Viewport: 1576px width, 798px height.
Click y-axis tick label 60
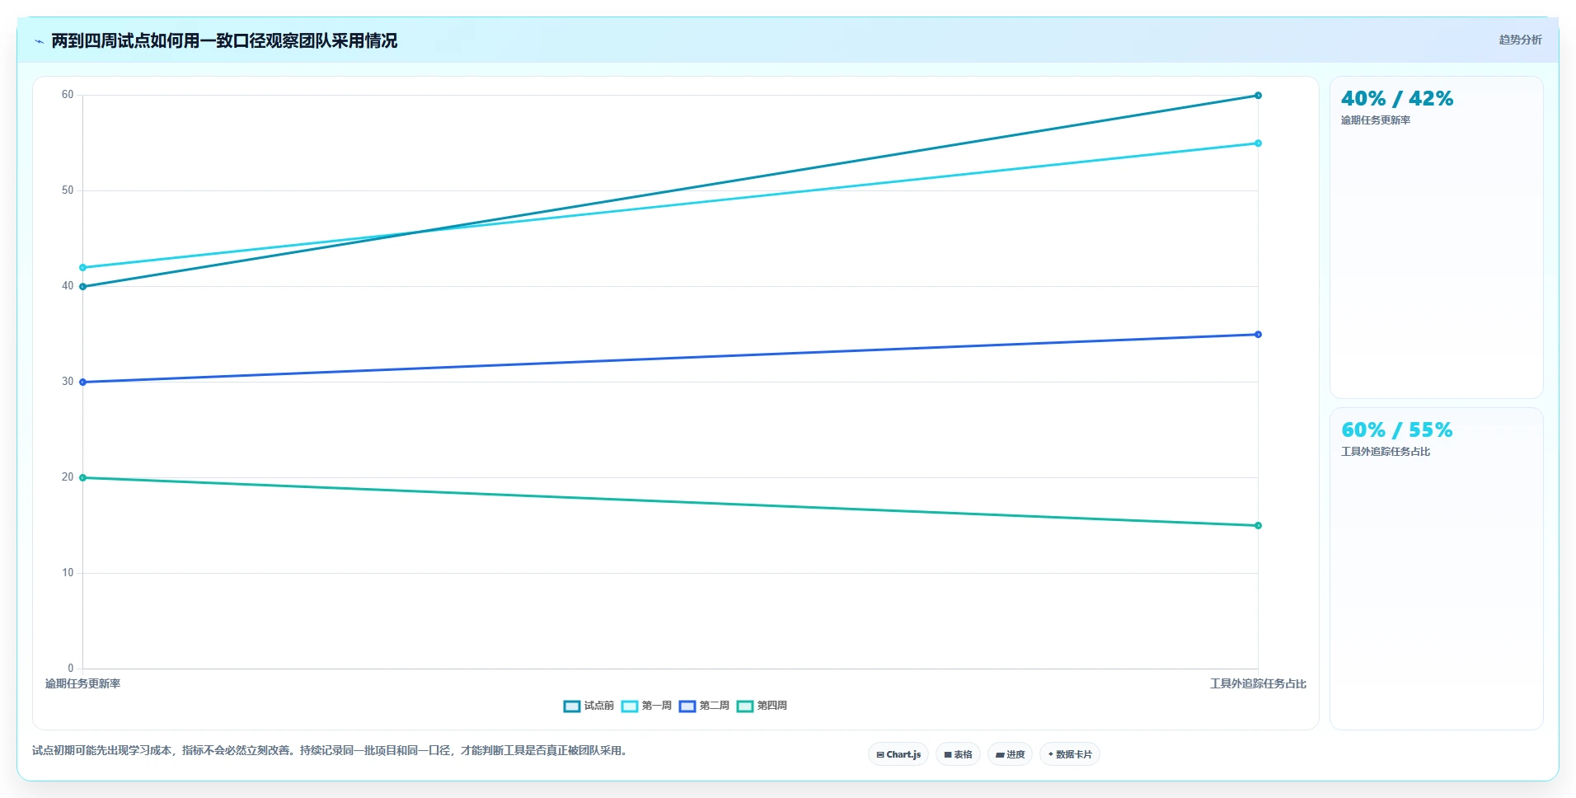pos(68,95)
